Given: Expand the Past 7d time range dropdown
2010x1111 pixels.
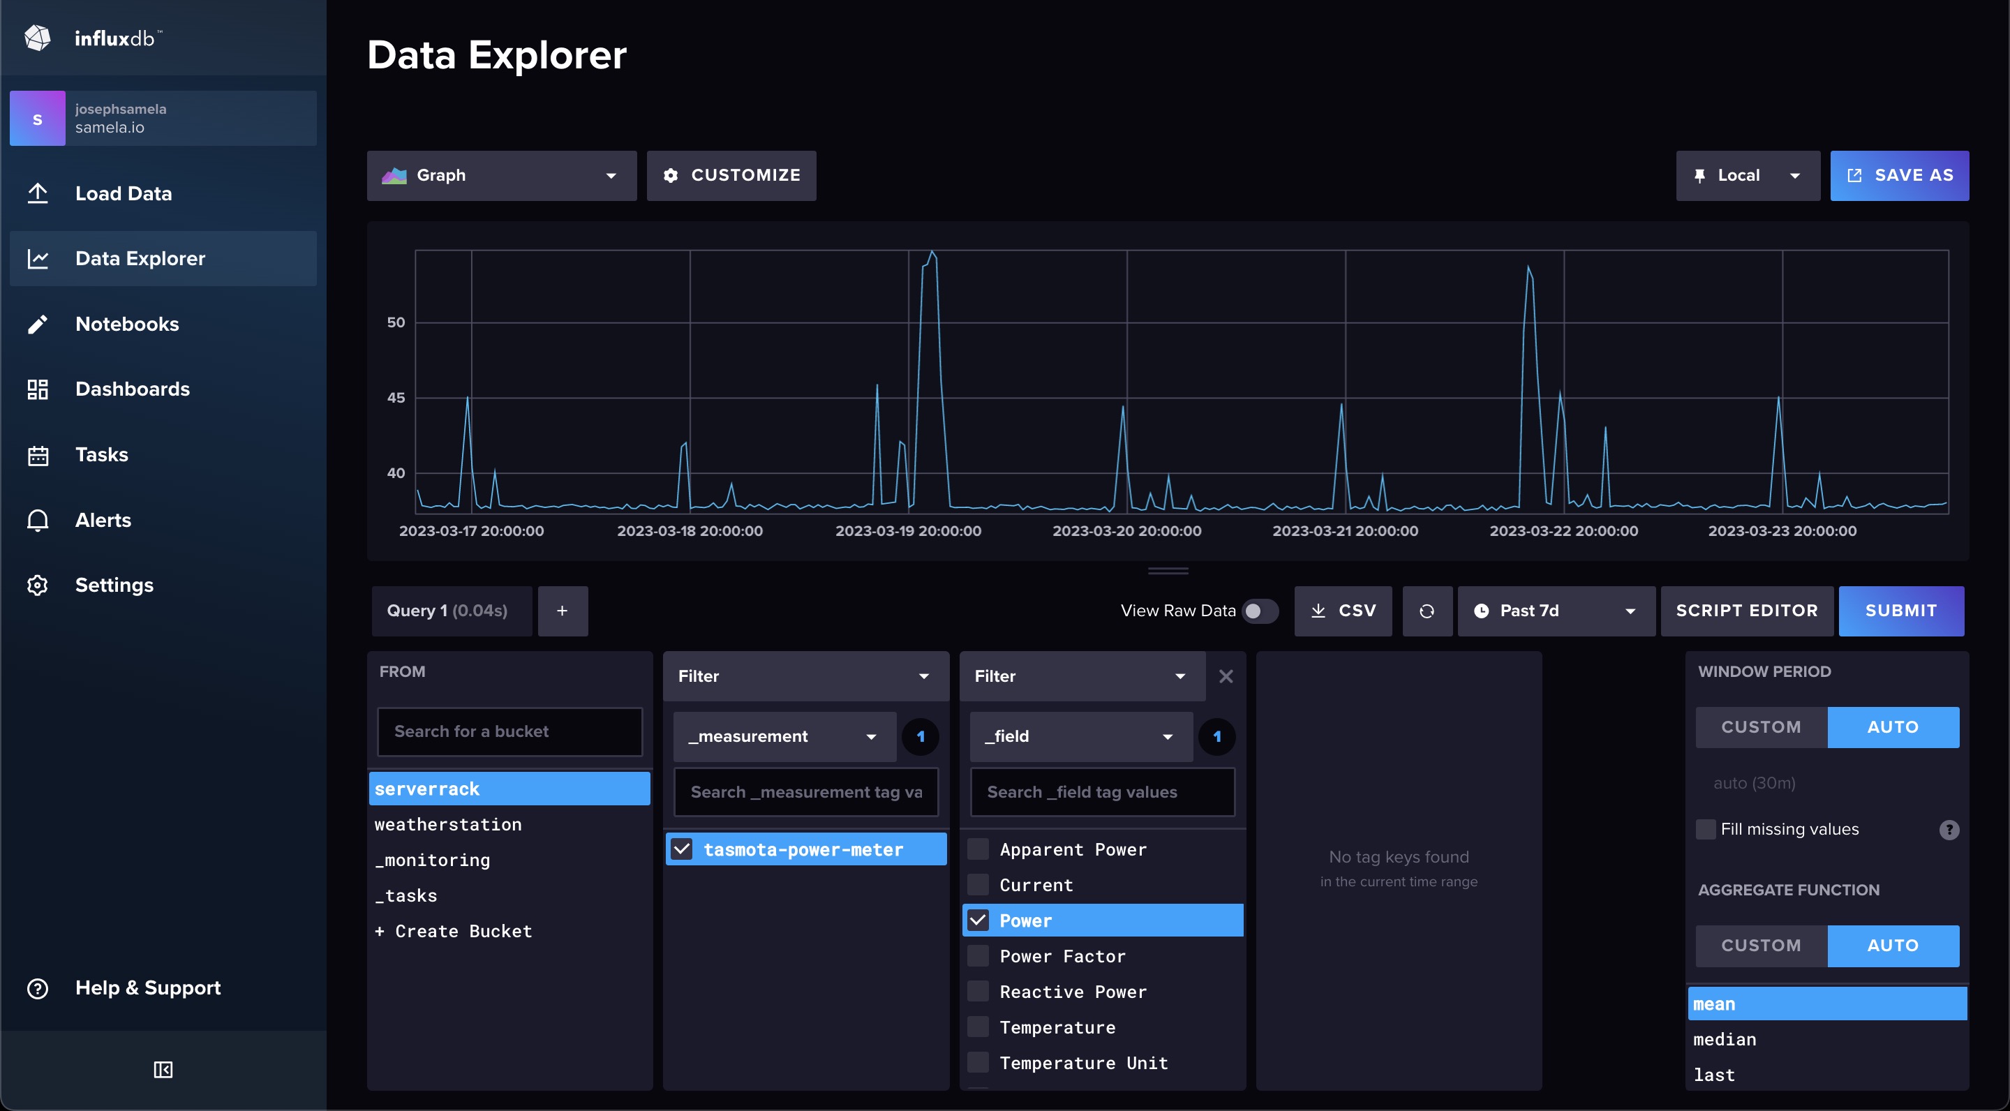Looking at the screenshot, I should tap(1555, 611).
